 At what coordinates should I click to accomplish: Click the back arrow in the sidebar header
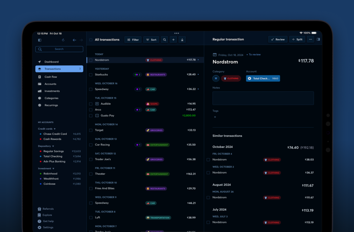pos(74,40)
